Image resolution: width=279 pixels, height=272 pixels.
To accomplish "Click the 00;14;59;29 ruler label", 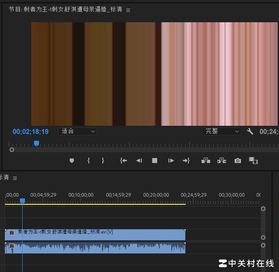I will [x=119, y=195].
